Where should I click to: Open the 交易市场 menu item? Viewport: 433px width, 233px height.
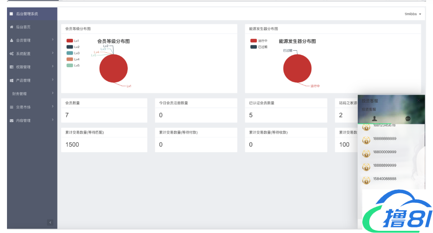pyautogui.click(x=24, y=107)
